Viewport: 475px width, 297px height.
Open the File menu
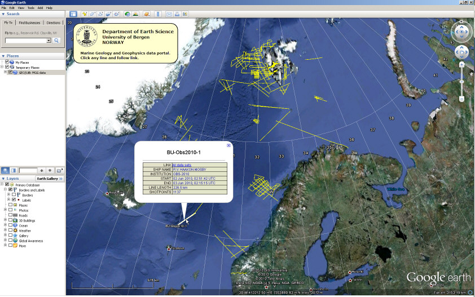4,8
